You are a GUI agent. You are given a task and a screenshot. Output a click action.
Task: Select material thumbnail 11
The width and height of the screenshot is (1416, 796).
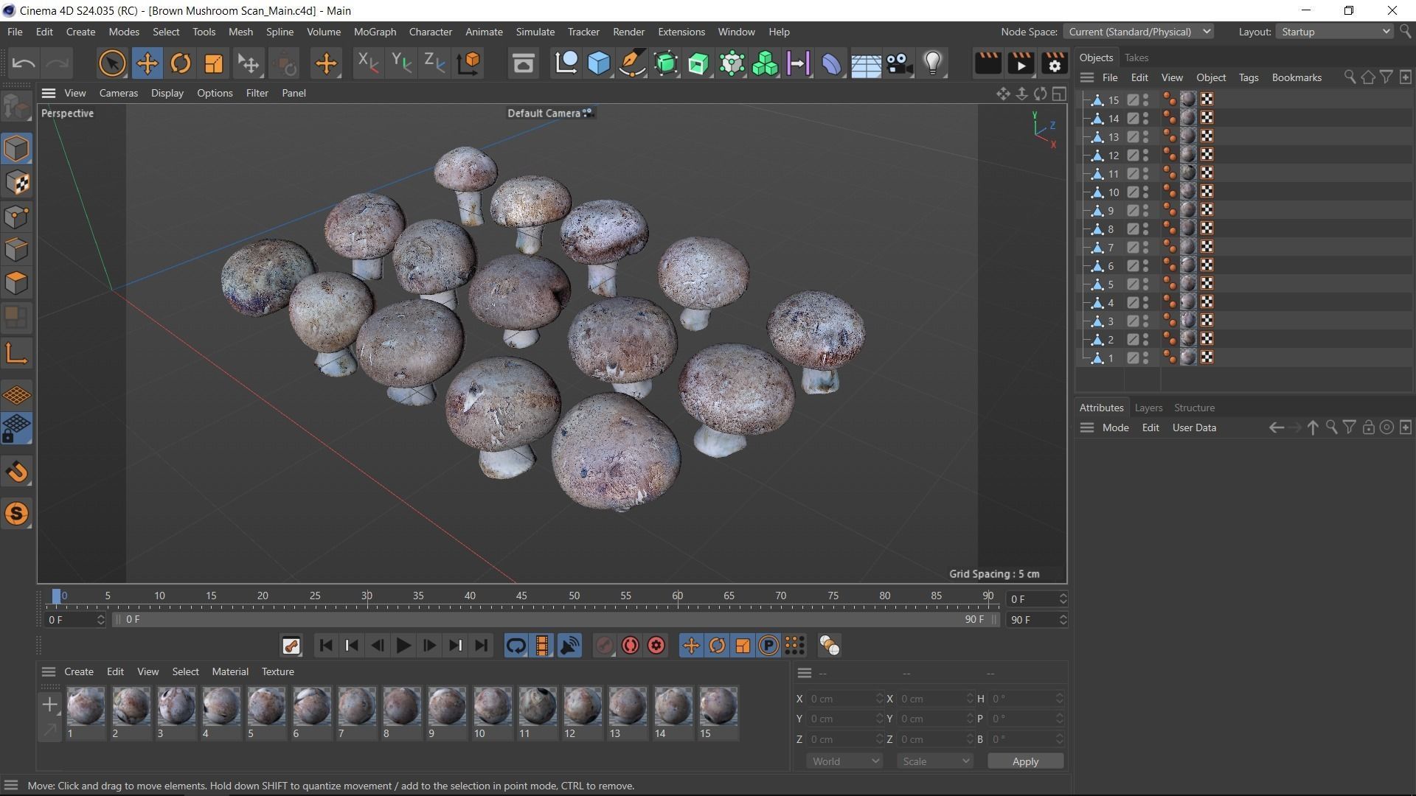[x=537, y=706]
